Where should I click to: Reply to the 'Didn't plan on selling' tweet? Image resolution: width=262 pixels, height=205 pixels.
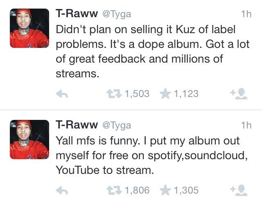tap(61, 94)
